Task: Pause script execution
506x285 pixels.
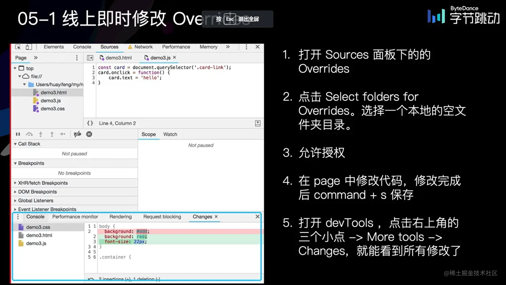Action: [x=18, y=134]
